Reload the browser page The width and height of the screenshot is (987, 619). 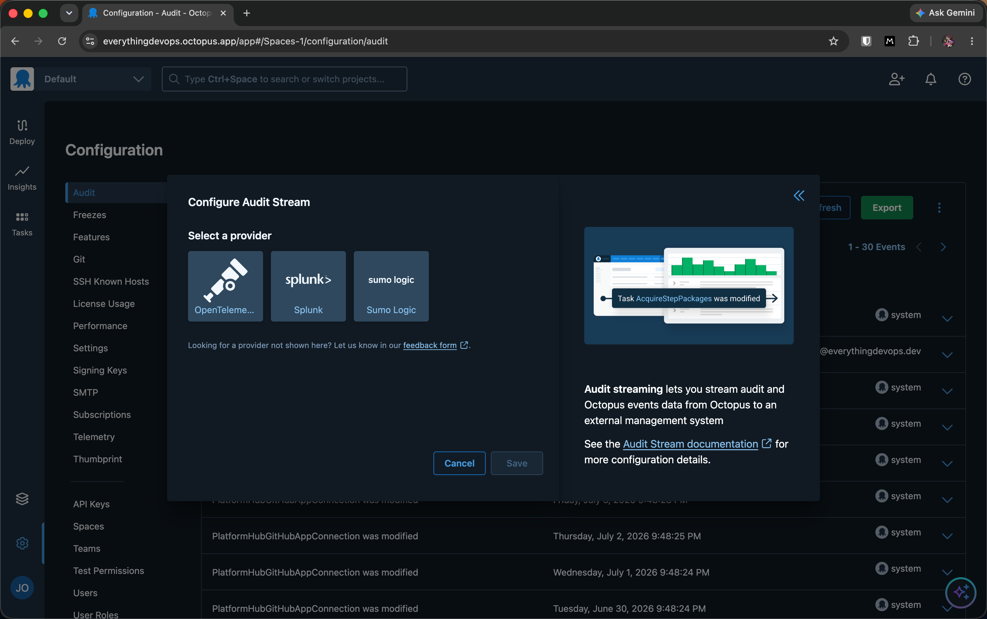pyautogui.click(x=62, y=41)
